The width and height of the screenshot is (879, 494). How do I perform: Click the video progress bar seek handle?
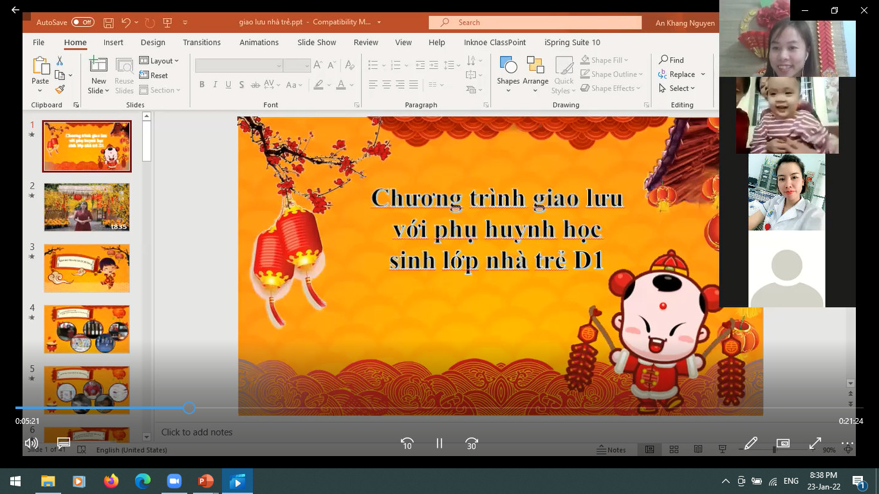tap(189, 408)
